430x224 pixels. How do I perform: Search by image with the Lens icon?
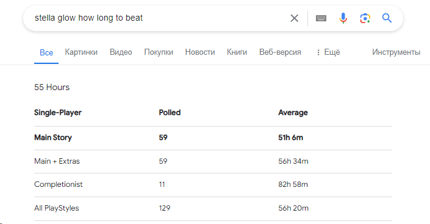tap(365, 18)
